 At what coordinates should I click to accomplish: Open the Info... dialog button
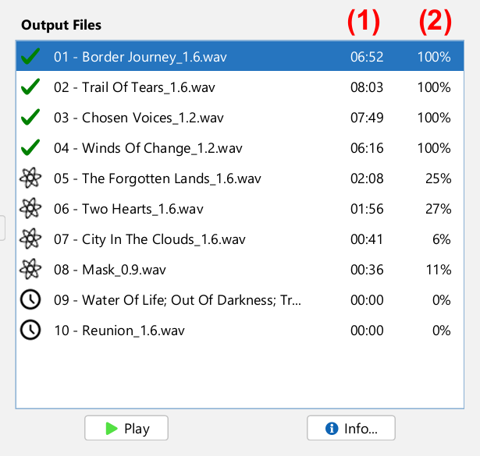pyautogui.click(x=351, y=428)
